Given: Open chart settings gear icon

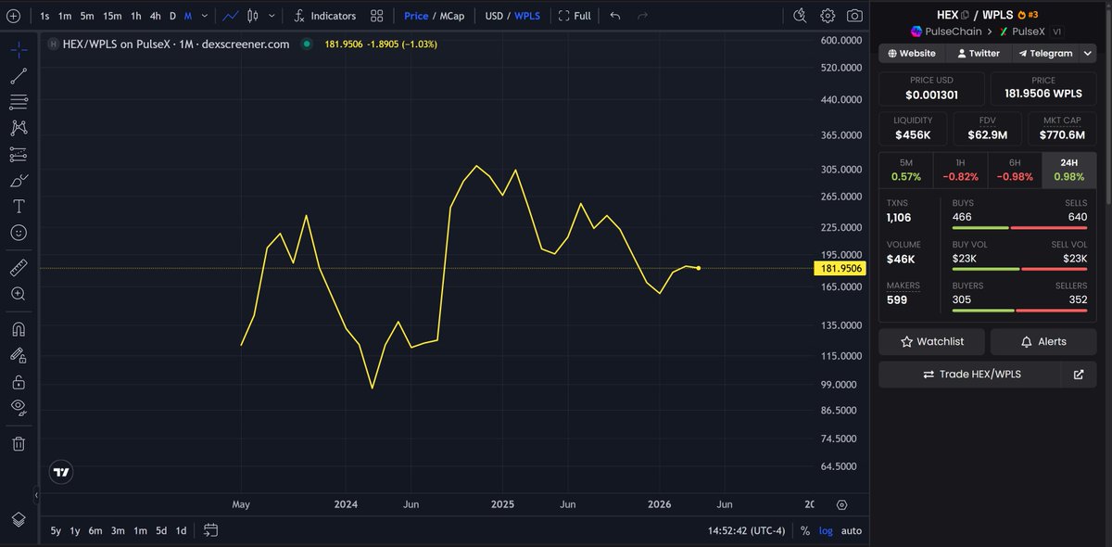Looking at the screenshot, I should point(828,16).
